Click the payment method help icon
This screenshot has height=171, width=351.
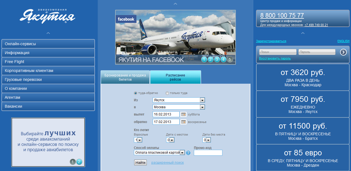(x=188, y=153)
